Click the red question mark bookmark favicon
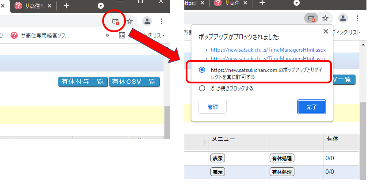Viewport: 370px width, 184px height. [x=14, y=36]
